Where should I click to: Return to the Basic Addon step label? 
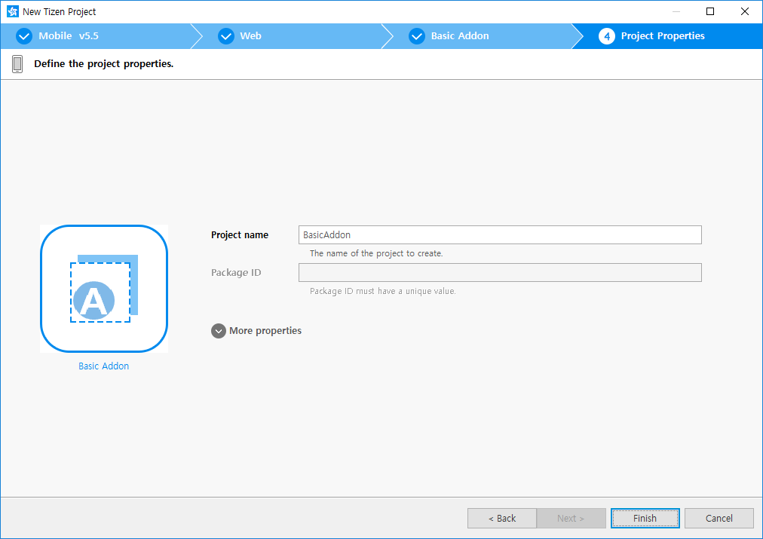click(x=460, y=36)
